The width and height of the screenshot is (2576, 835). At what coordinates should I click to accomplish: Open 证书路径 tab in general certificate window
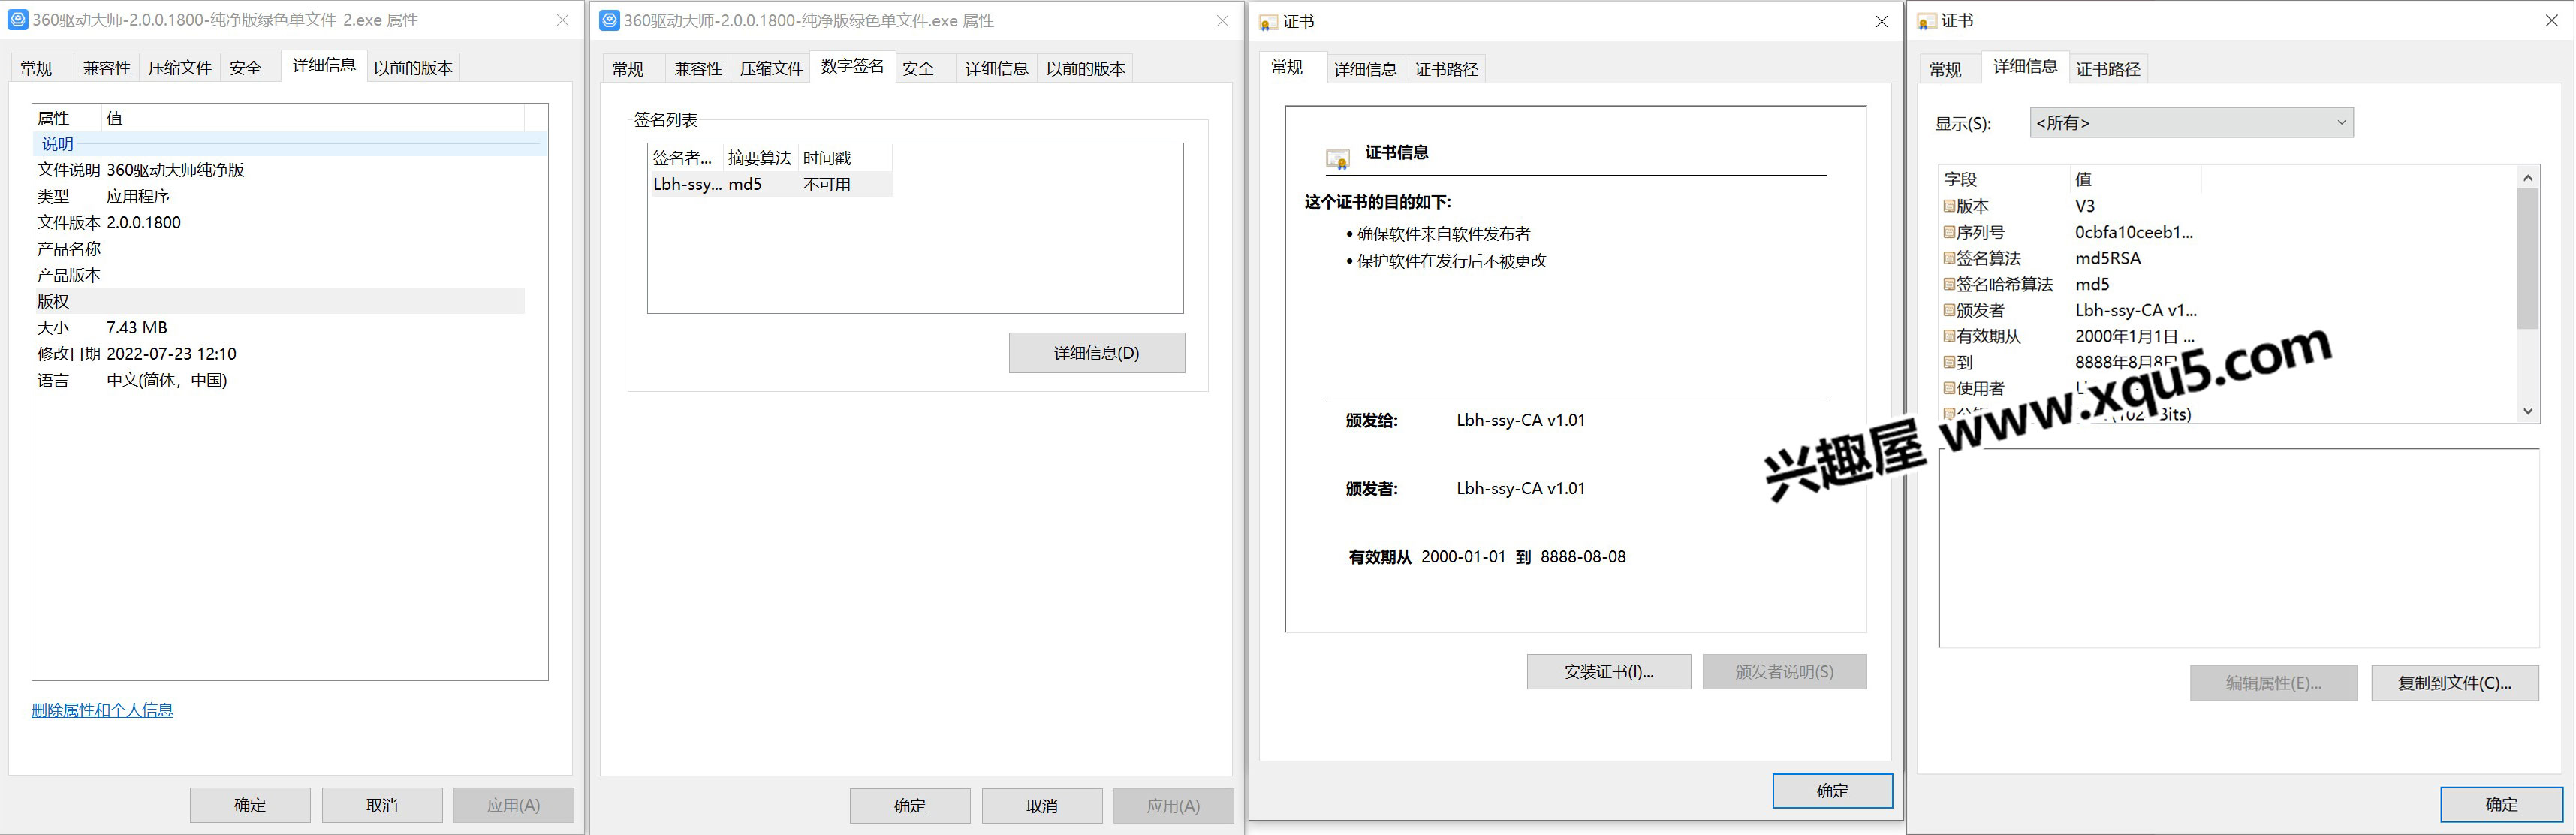coord(1446,69)
